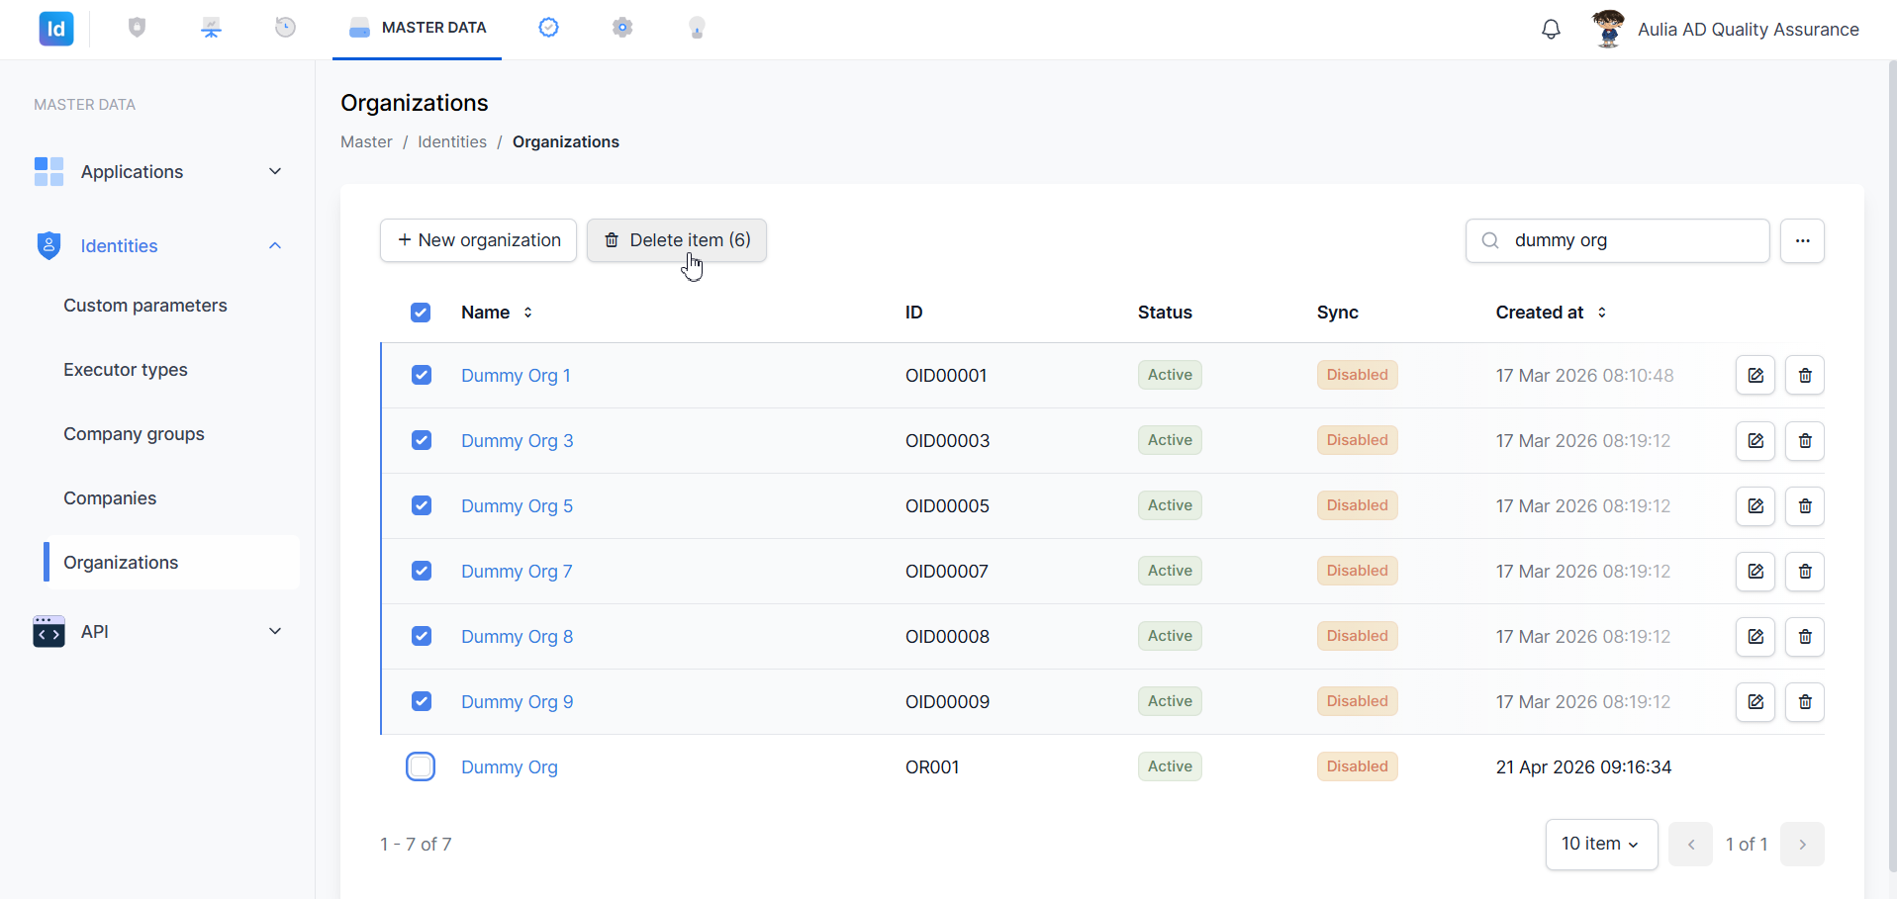Click the page scrollbar on right
1897x899 pixels.
(1892, 465)
